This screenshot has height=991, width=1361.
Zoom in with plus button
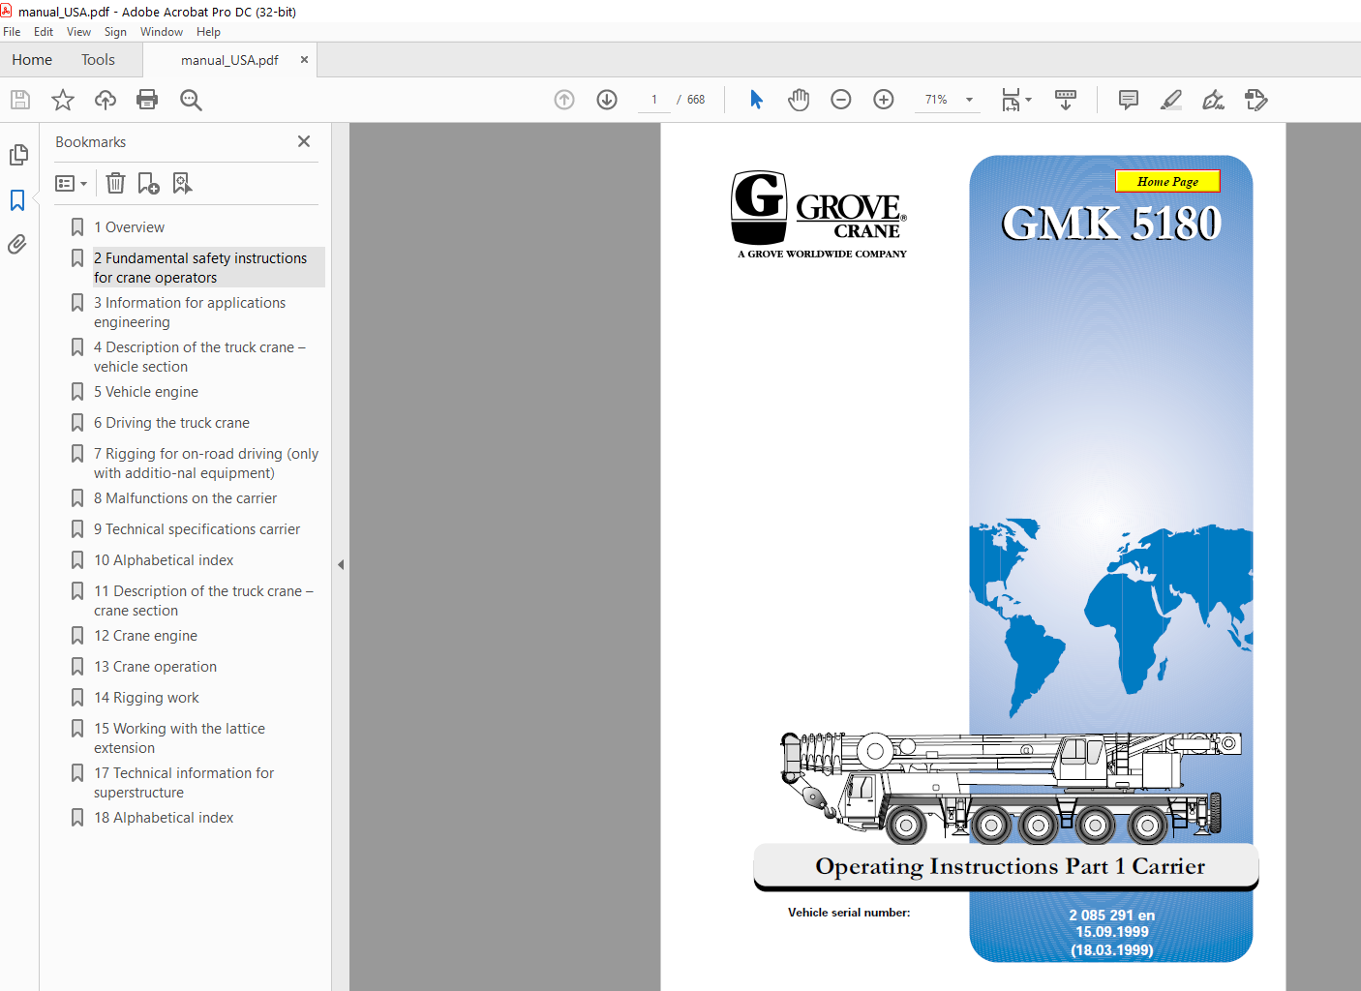[x=884, y=100]
